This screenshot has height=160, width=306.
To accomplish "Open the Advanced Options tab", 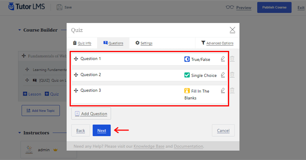I will [x=217, y=43].
